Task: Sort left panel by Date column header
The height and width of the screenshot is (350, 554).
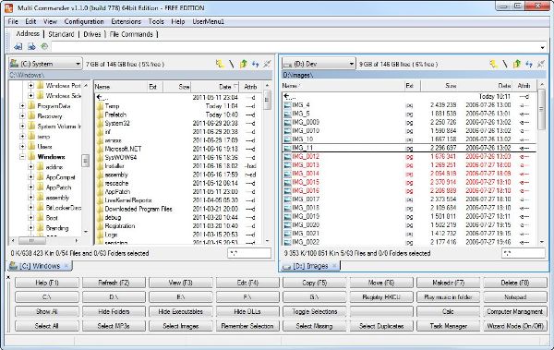Action: pyautogui.click(x=214, y=87)
